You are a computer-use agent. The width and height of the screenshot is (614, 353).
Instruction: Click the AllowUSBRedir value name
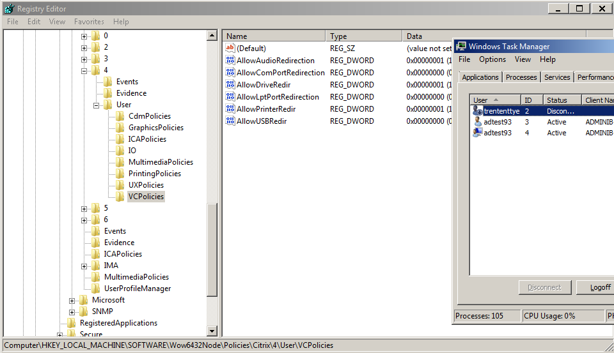(262, 121)
